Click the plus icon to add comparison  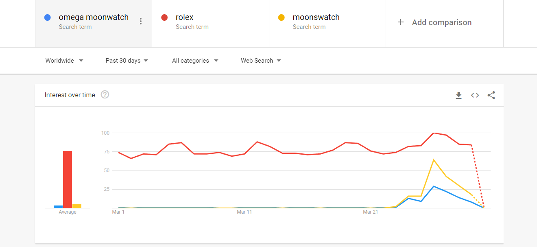tap(401, 22)
